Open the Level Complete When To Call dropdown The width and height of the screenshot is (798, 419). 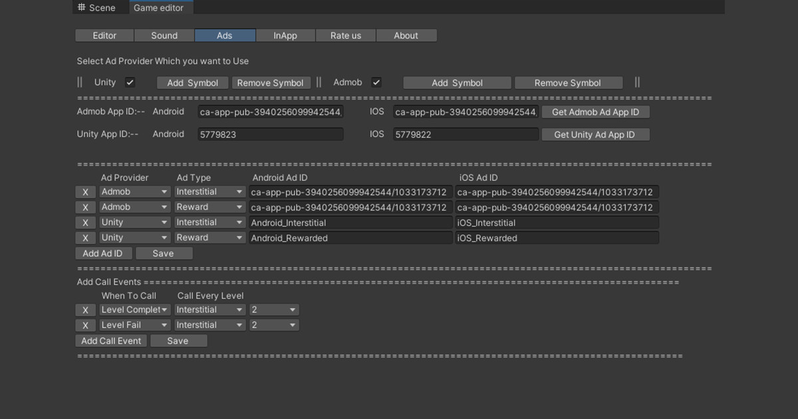point(135,310)
